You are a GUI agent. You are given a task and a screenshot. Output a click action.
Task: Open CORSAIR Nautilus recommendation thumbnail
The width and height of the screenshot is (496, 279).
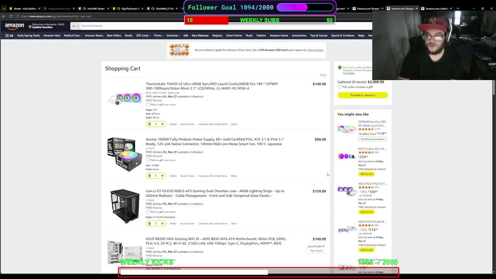pyautogui.click(x=346, y=129)
